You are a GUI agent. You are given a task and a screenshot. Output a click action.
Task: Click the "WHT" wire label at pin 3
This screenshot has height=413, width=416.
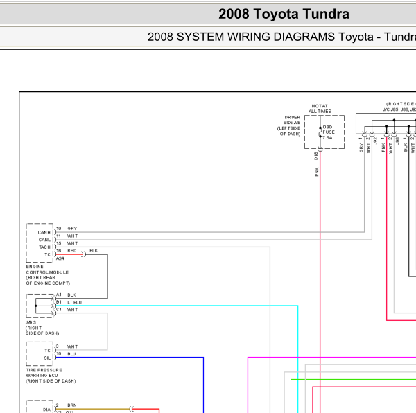(72, 346)
